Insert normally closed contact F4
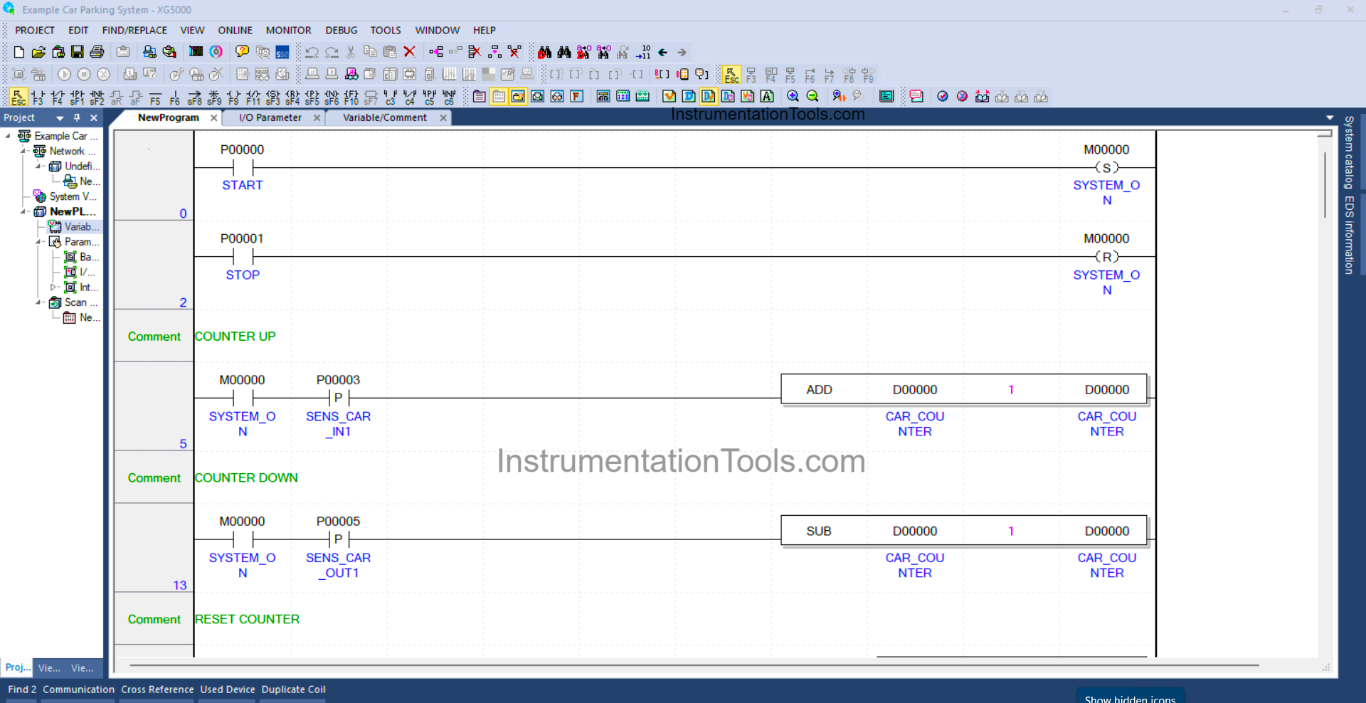1366x703 pixels. click(x=58, y=97)
